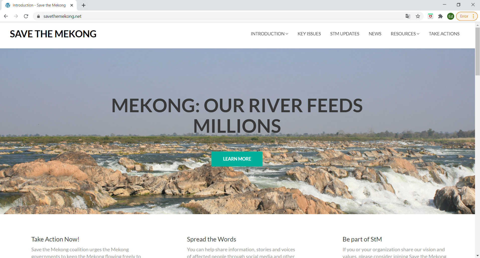480x258 pixels.
Task: Open the Google Translate icon in address bar
Action: (408, 16)
